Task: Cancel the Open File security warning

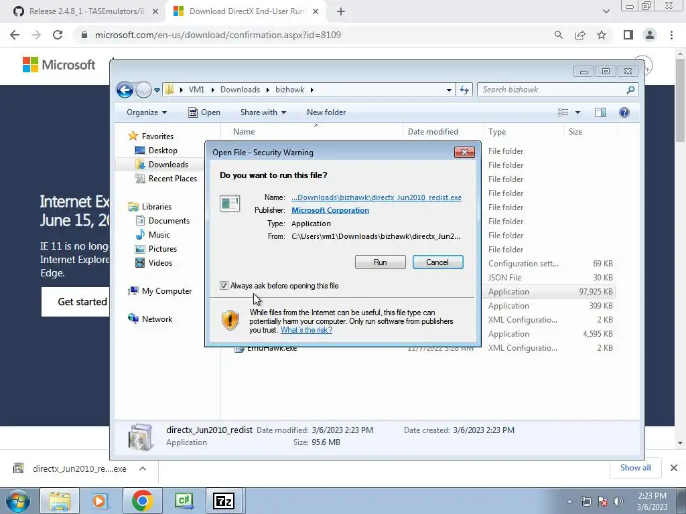Action: [437, 262]
